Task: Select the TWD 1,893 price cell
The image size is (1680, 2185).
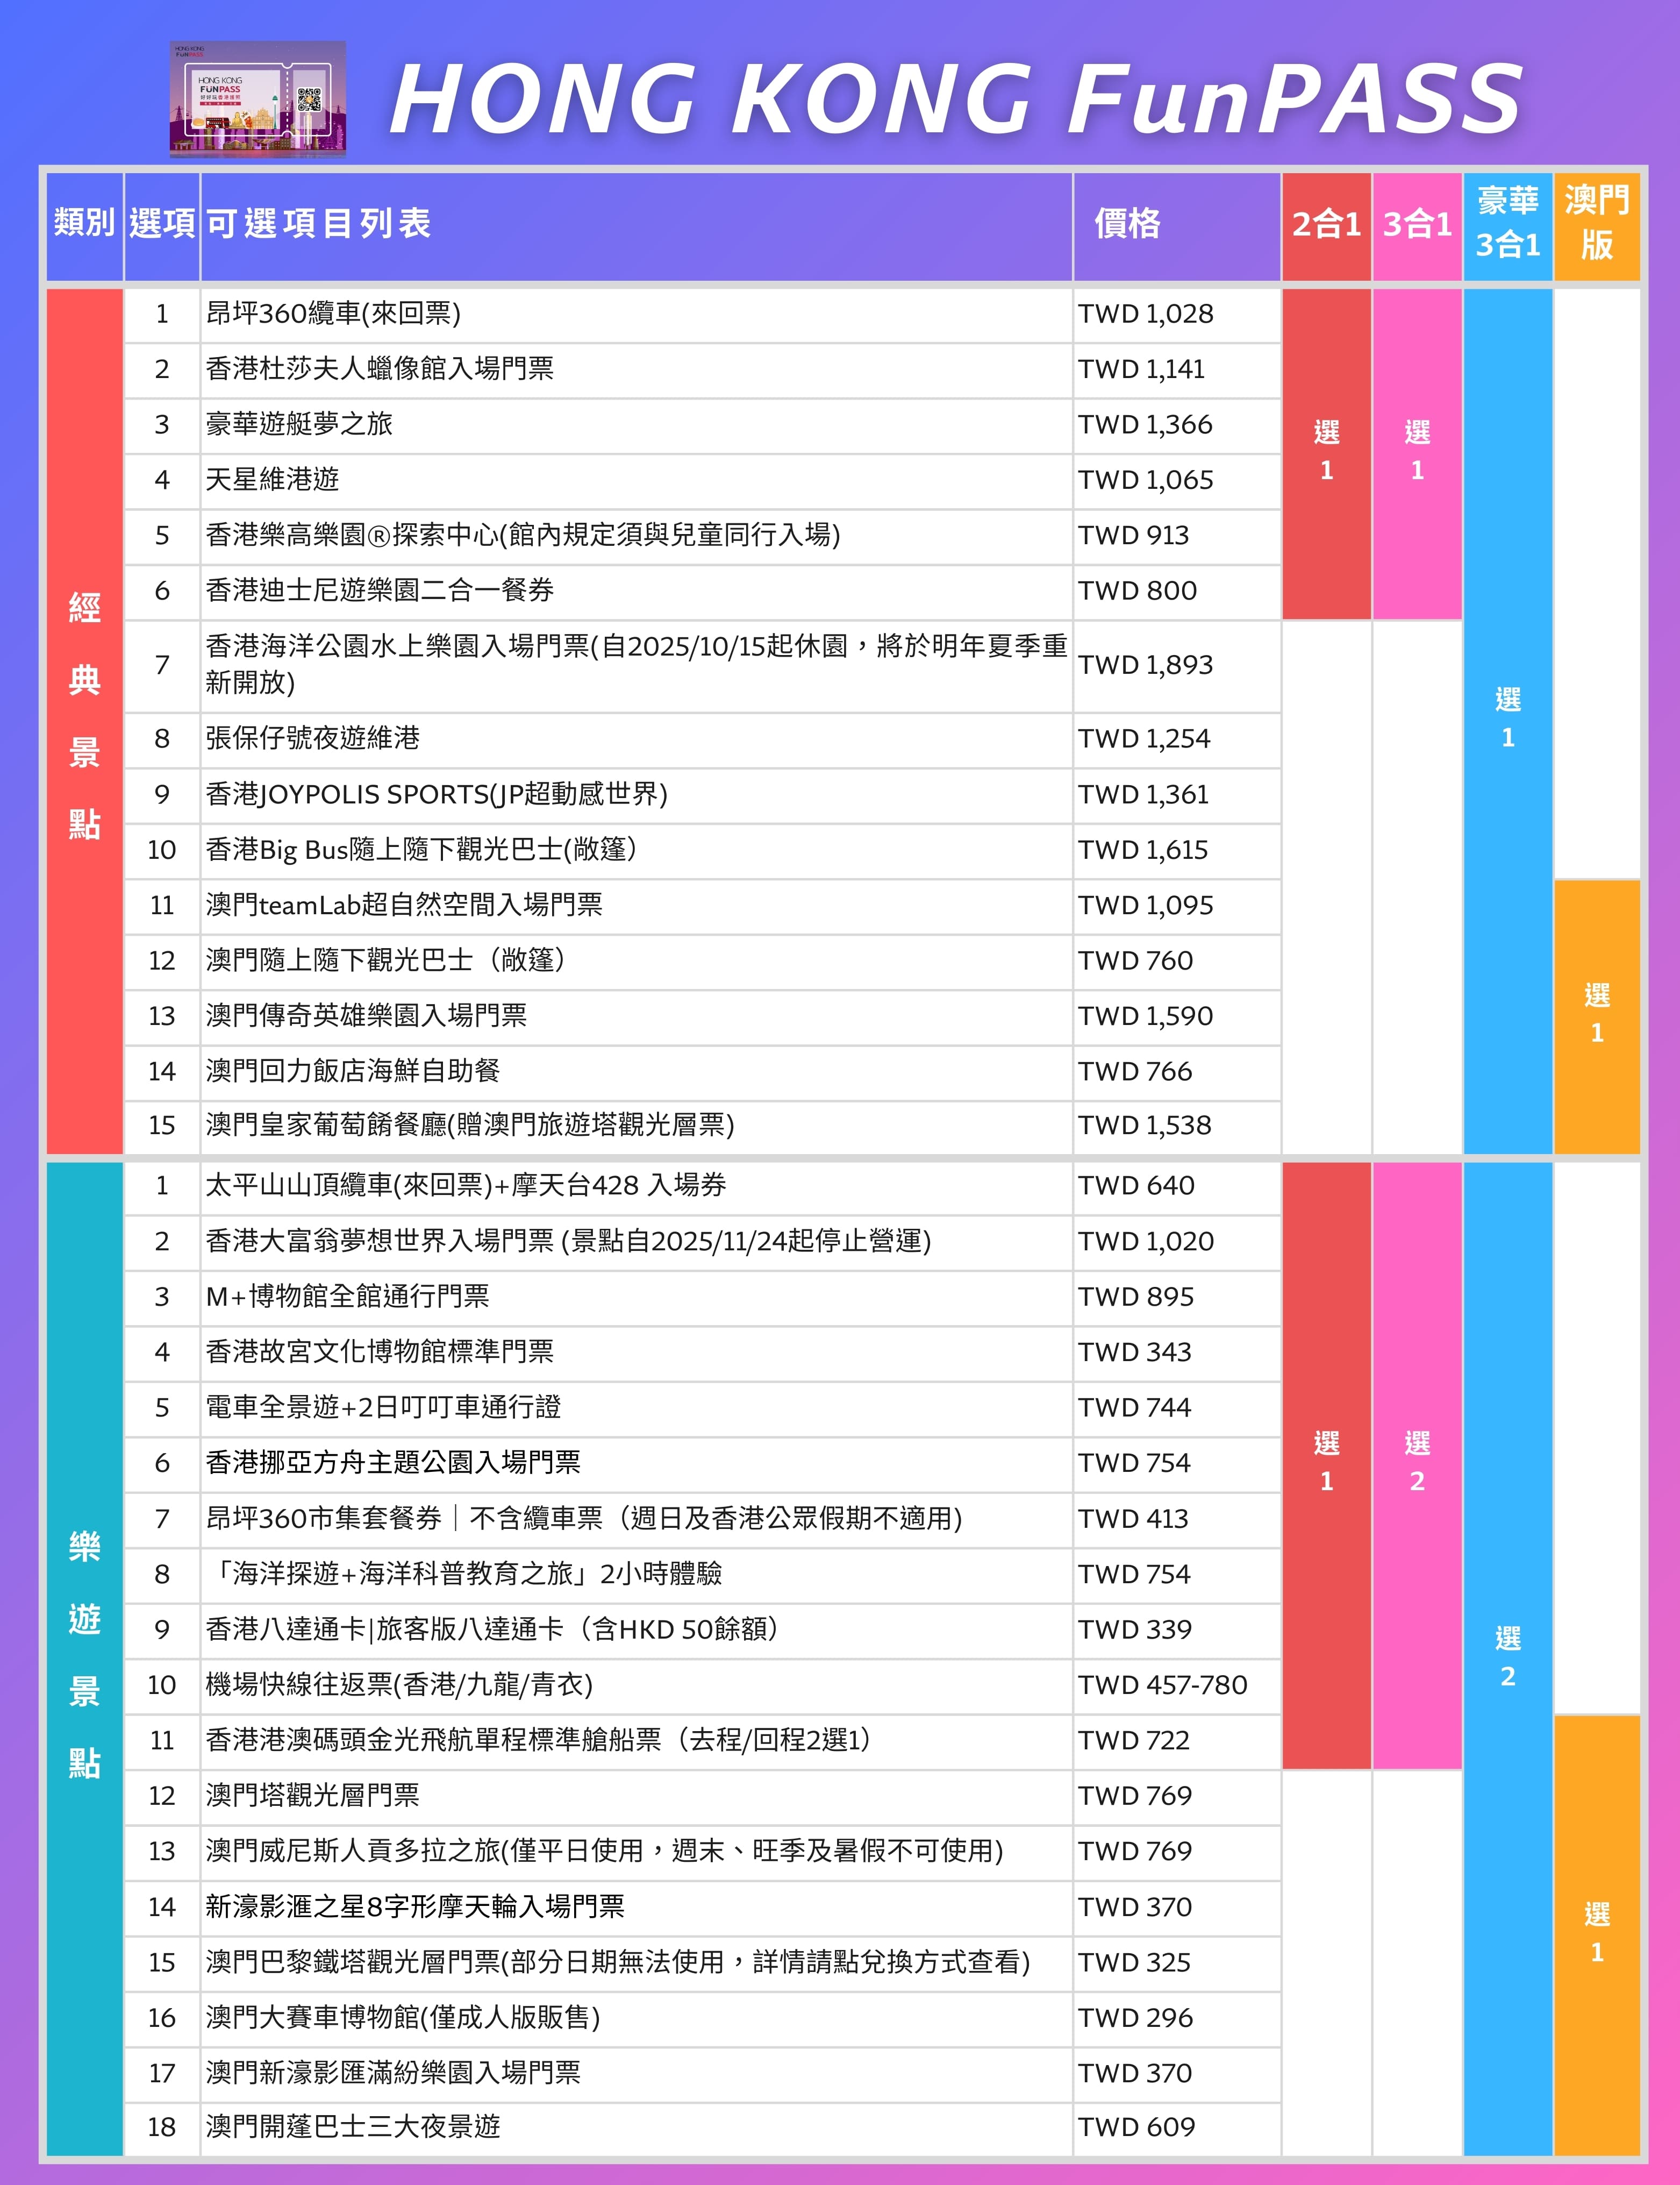Action: pyautogui.click(x=1145, y=663)
